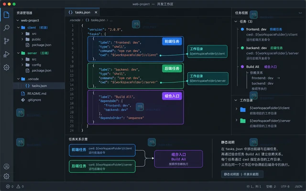Click the 后端任务 card in relationship diagram

tap(102, 167)
